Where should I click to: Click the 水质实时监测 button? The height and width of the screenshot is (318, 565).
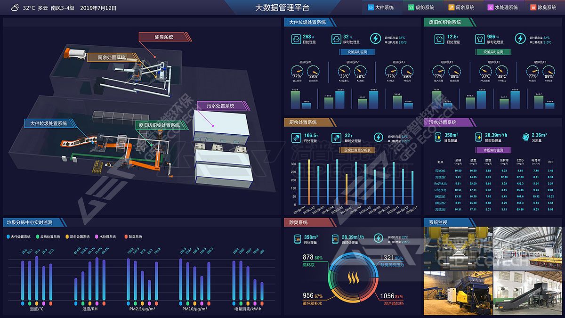[x=493, y=150]
